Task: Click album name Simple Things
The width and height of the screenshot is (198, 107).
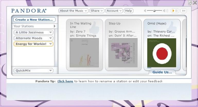Action: point(86,36)
